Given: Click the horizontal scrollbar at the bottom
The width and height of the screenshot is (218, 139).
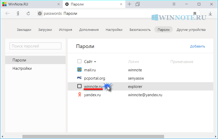Looking at the screenshot, I should point(93,136).
